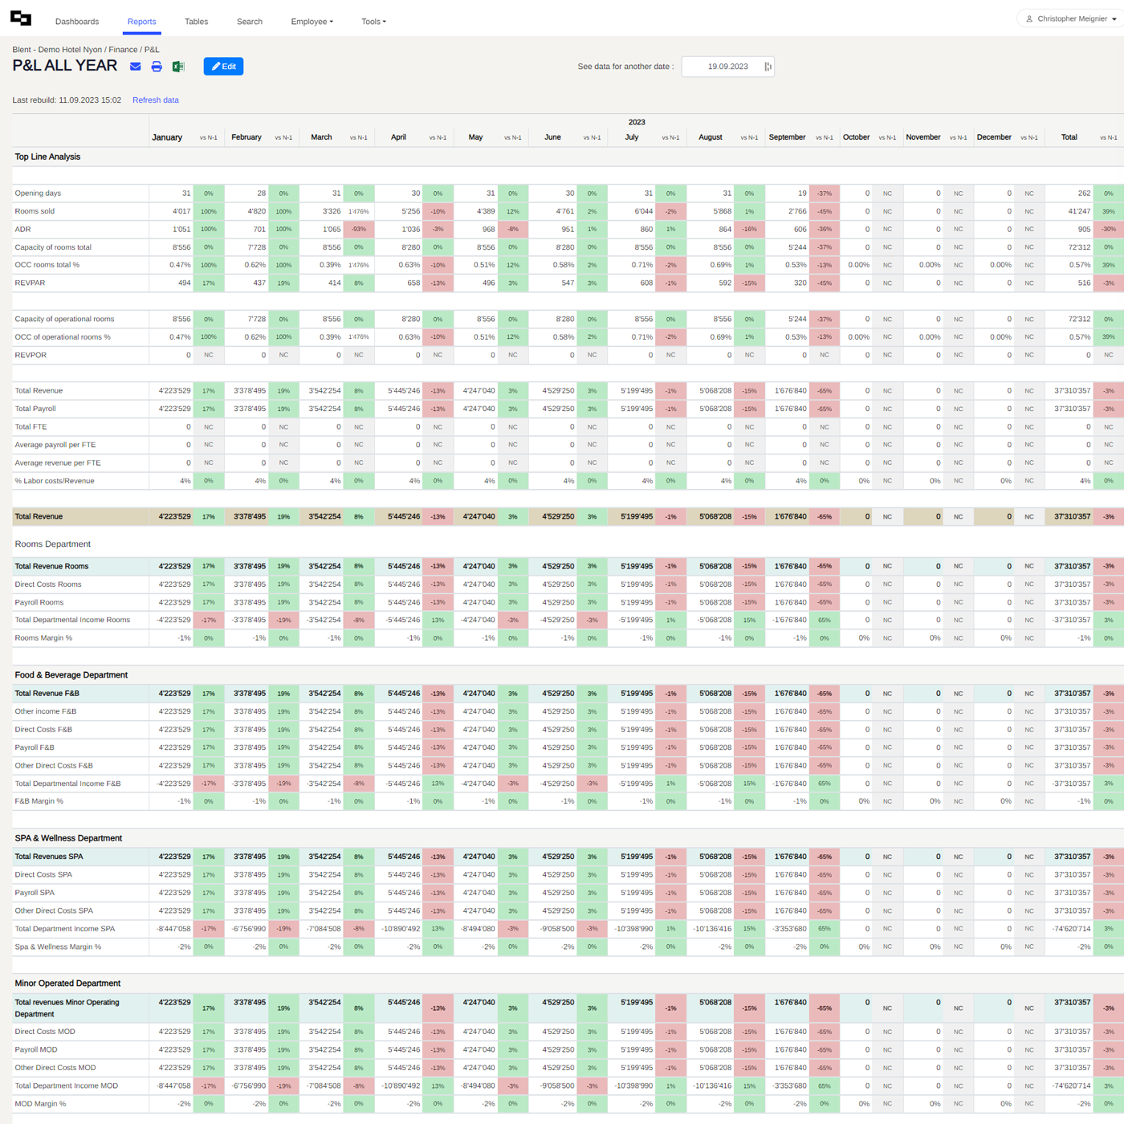Click the January column header
The width and height of the screenshot is (1124, 1124).
coord(167,137)
